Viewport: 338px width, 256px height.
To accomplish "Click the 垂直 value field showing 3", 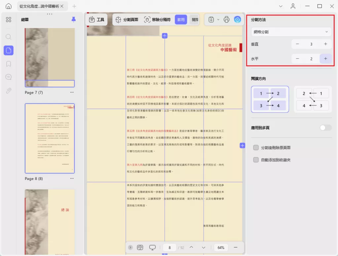I will click(x=311, y=44).
